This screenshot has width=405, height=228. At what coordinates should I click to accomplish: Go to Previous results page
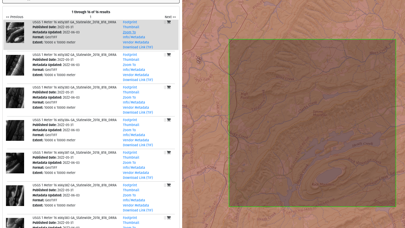(x=15, y=17)
